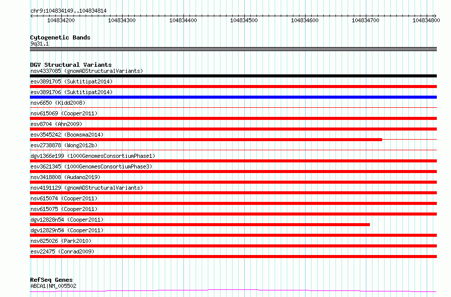Click the red nsv615075 variant bar
This screenshot has width=451, height=297.
tap(233, 214)
